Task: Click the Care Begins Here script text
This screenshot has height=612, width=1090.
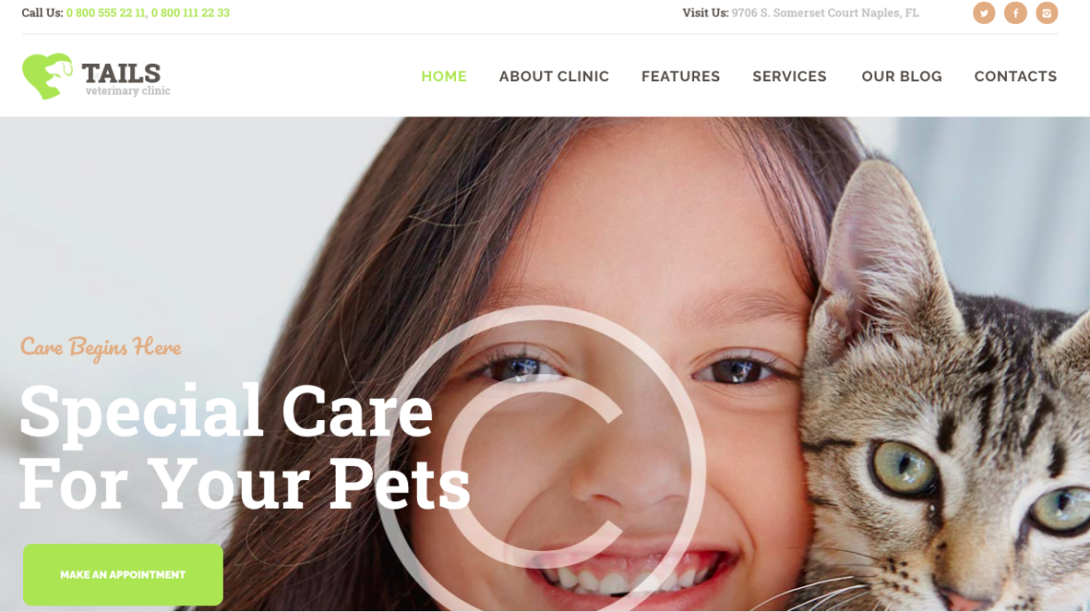Action: point(100,347)
